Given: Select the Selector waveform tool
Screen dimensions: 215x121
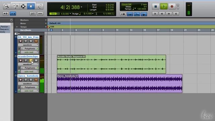Looking at the screenshot, I should [x=23, y=6].
